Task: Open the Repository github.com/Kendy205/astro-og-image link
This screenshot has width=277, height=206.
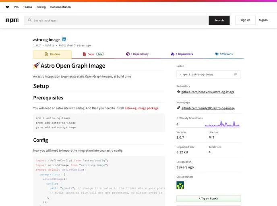Action: pos(208,92)
